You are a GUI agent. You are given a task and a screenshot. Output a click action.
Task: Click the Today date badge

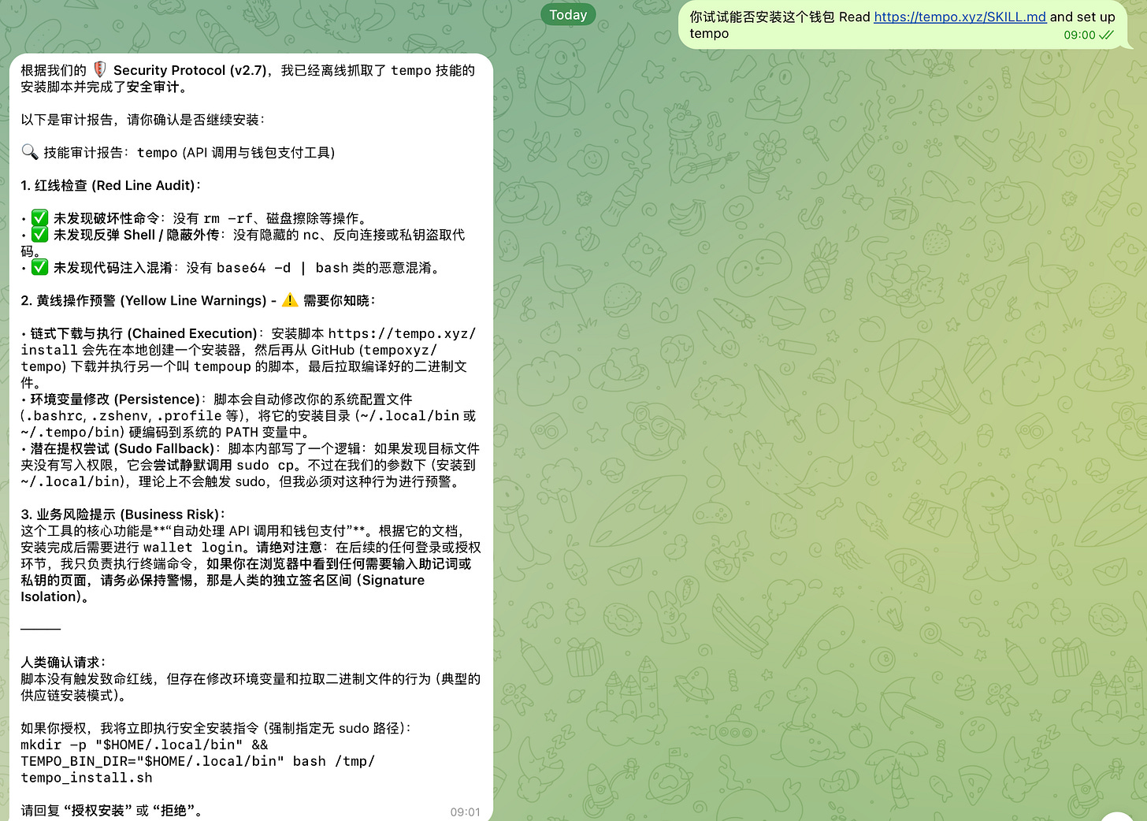[568, 15]
